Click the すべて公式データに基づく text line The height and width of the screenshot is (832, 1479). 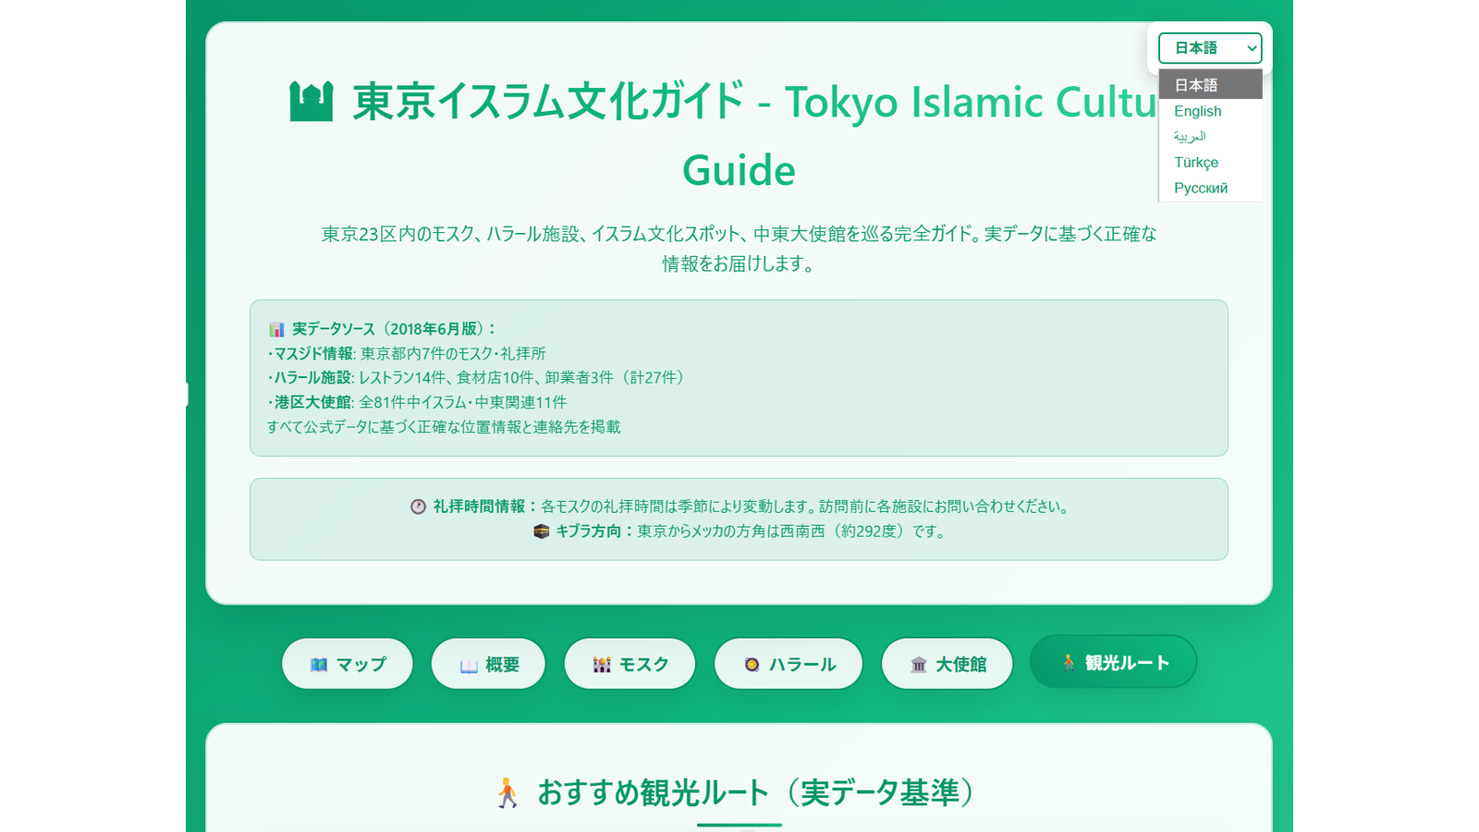click(x=444, y=427)
